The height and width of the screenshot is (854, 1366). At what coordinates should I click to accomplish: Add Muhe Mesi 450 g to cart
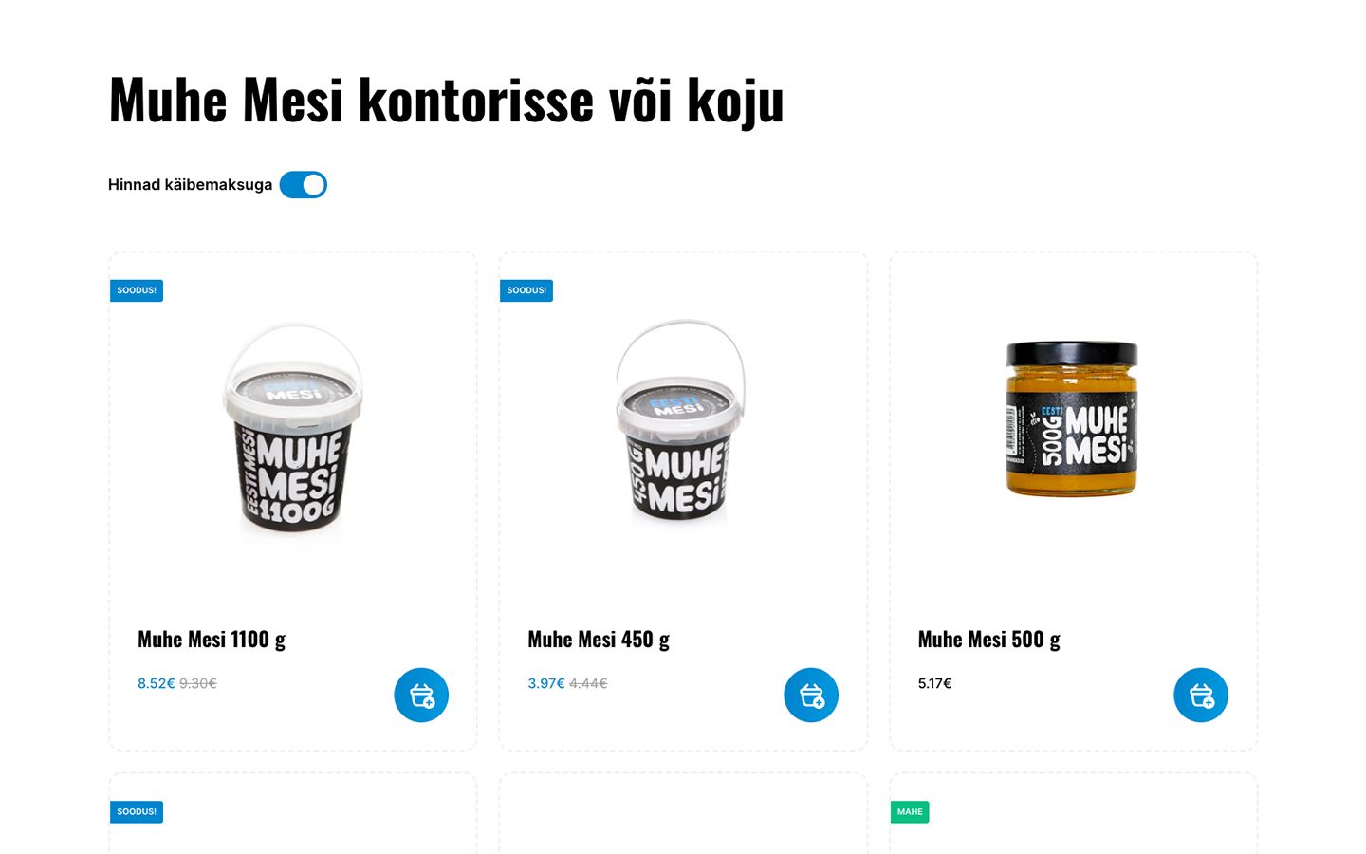811,695
